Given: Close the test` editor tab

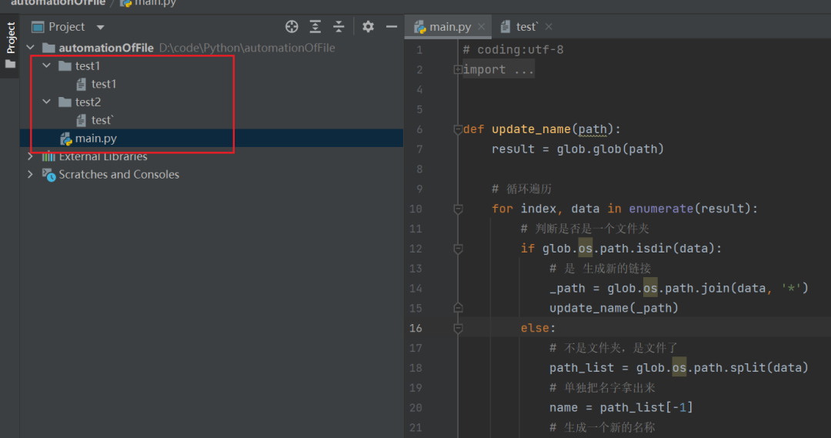Looking at the screenshot, I should tap(549, 26).
